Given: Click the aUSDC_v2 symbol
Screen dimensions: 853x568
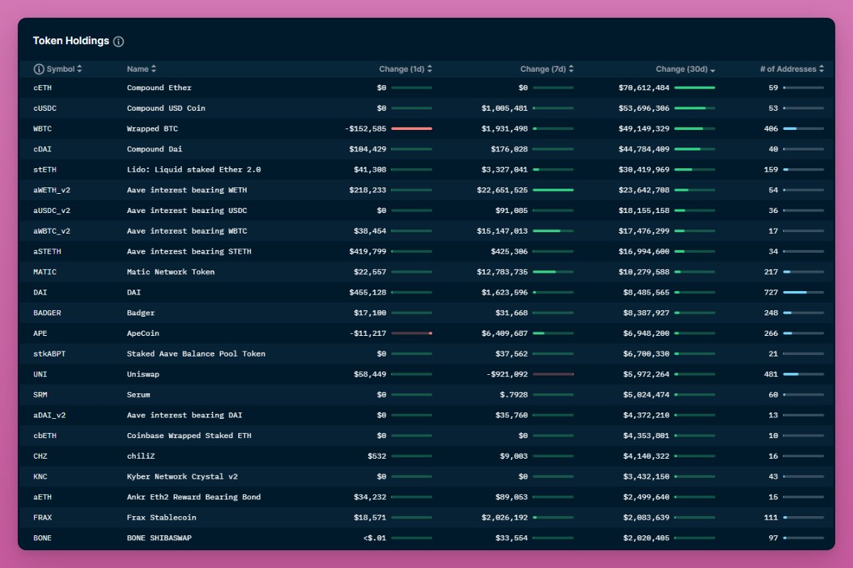Looking at the screenshot, I should [x=52, y=211].
